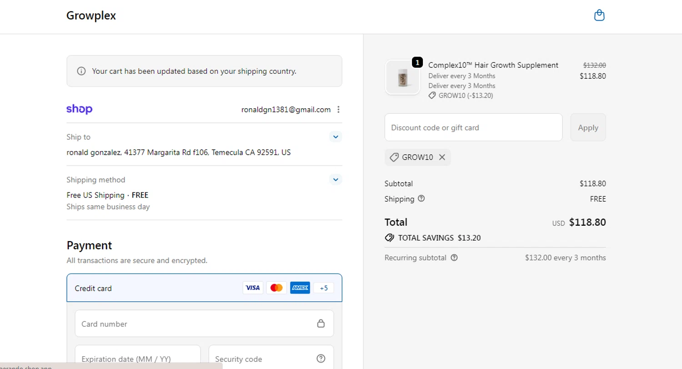Focus the Expiration date field
This screenshot has height=369, width=682.
click(x=138, y=358)
